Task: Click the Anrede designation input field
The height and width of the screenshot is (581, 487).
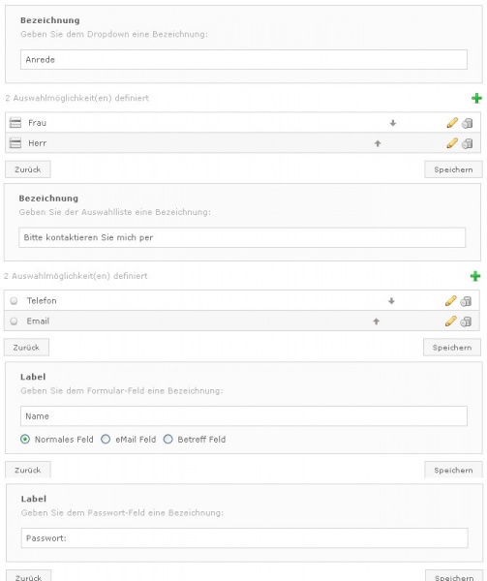Action: pos(244,59)
